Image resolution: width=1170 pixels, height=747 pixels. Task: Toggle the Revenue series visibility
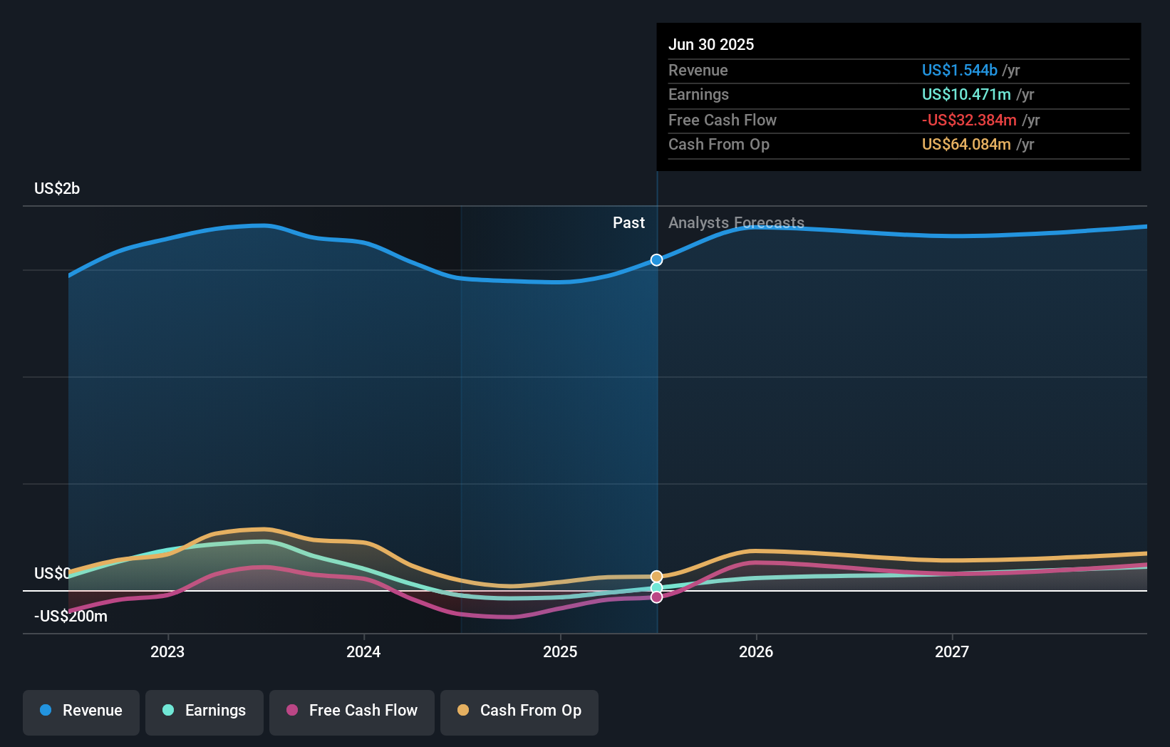point(81,712)
